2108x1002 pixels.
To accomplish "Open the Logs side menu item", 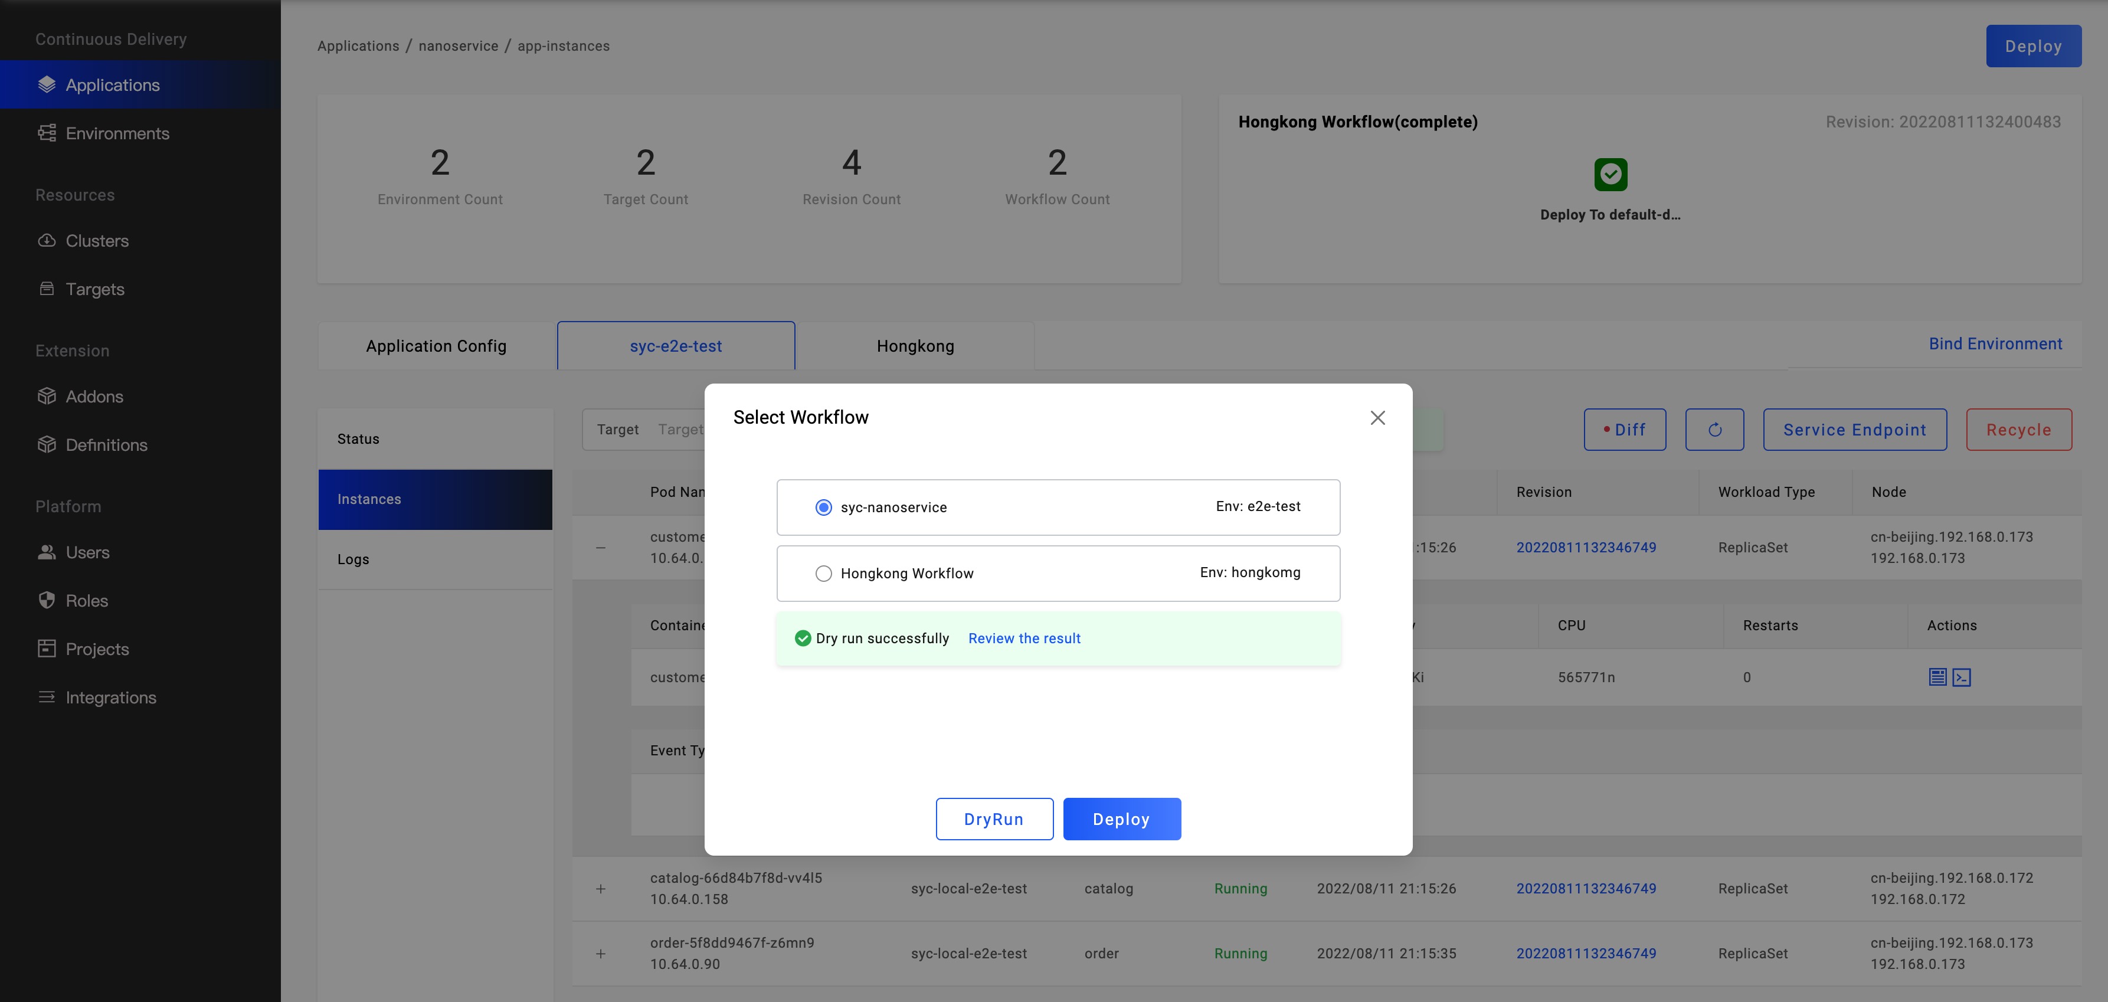I will tap(353, 559).
